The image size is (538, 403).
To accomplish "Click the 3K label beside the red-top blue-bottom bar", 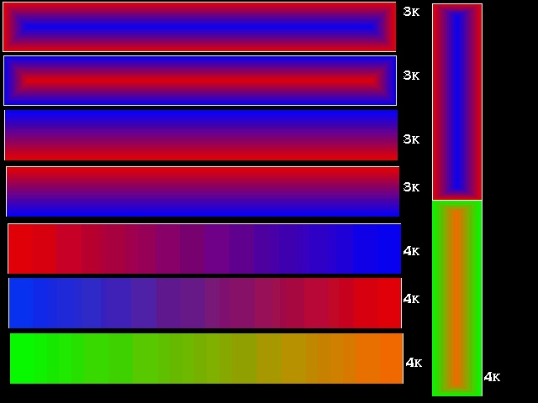I will (x=411, y=187).
